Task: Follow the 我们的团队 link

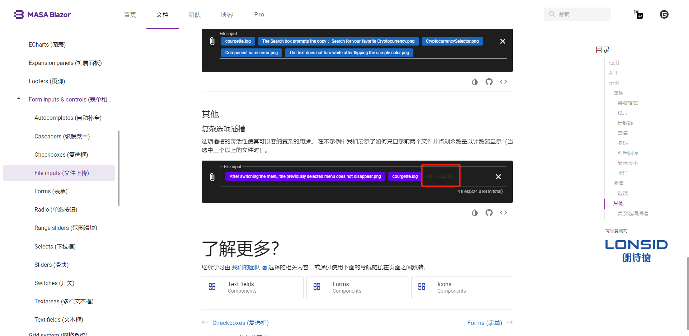Action: (x=246, y=268)
